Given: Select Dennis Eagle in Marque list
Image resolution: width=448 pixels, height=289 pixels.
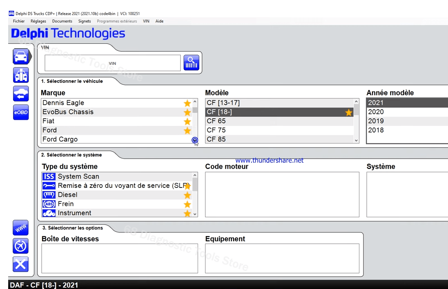Looking at the screenshot, I should 117,103.
